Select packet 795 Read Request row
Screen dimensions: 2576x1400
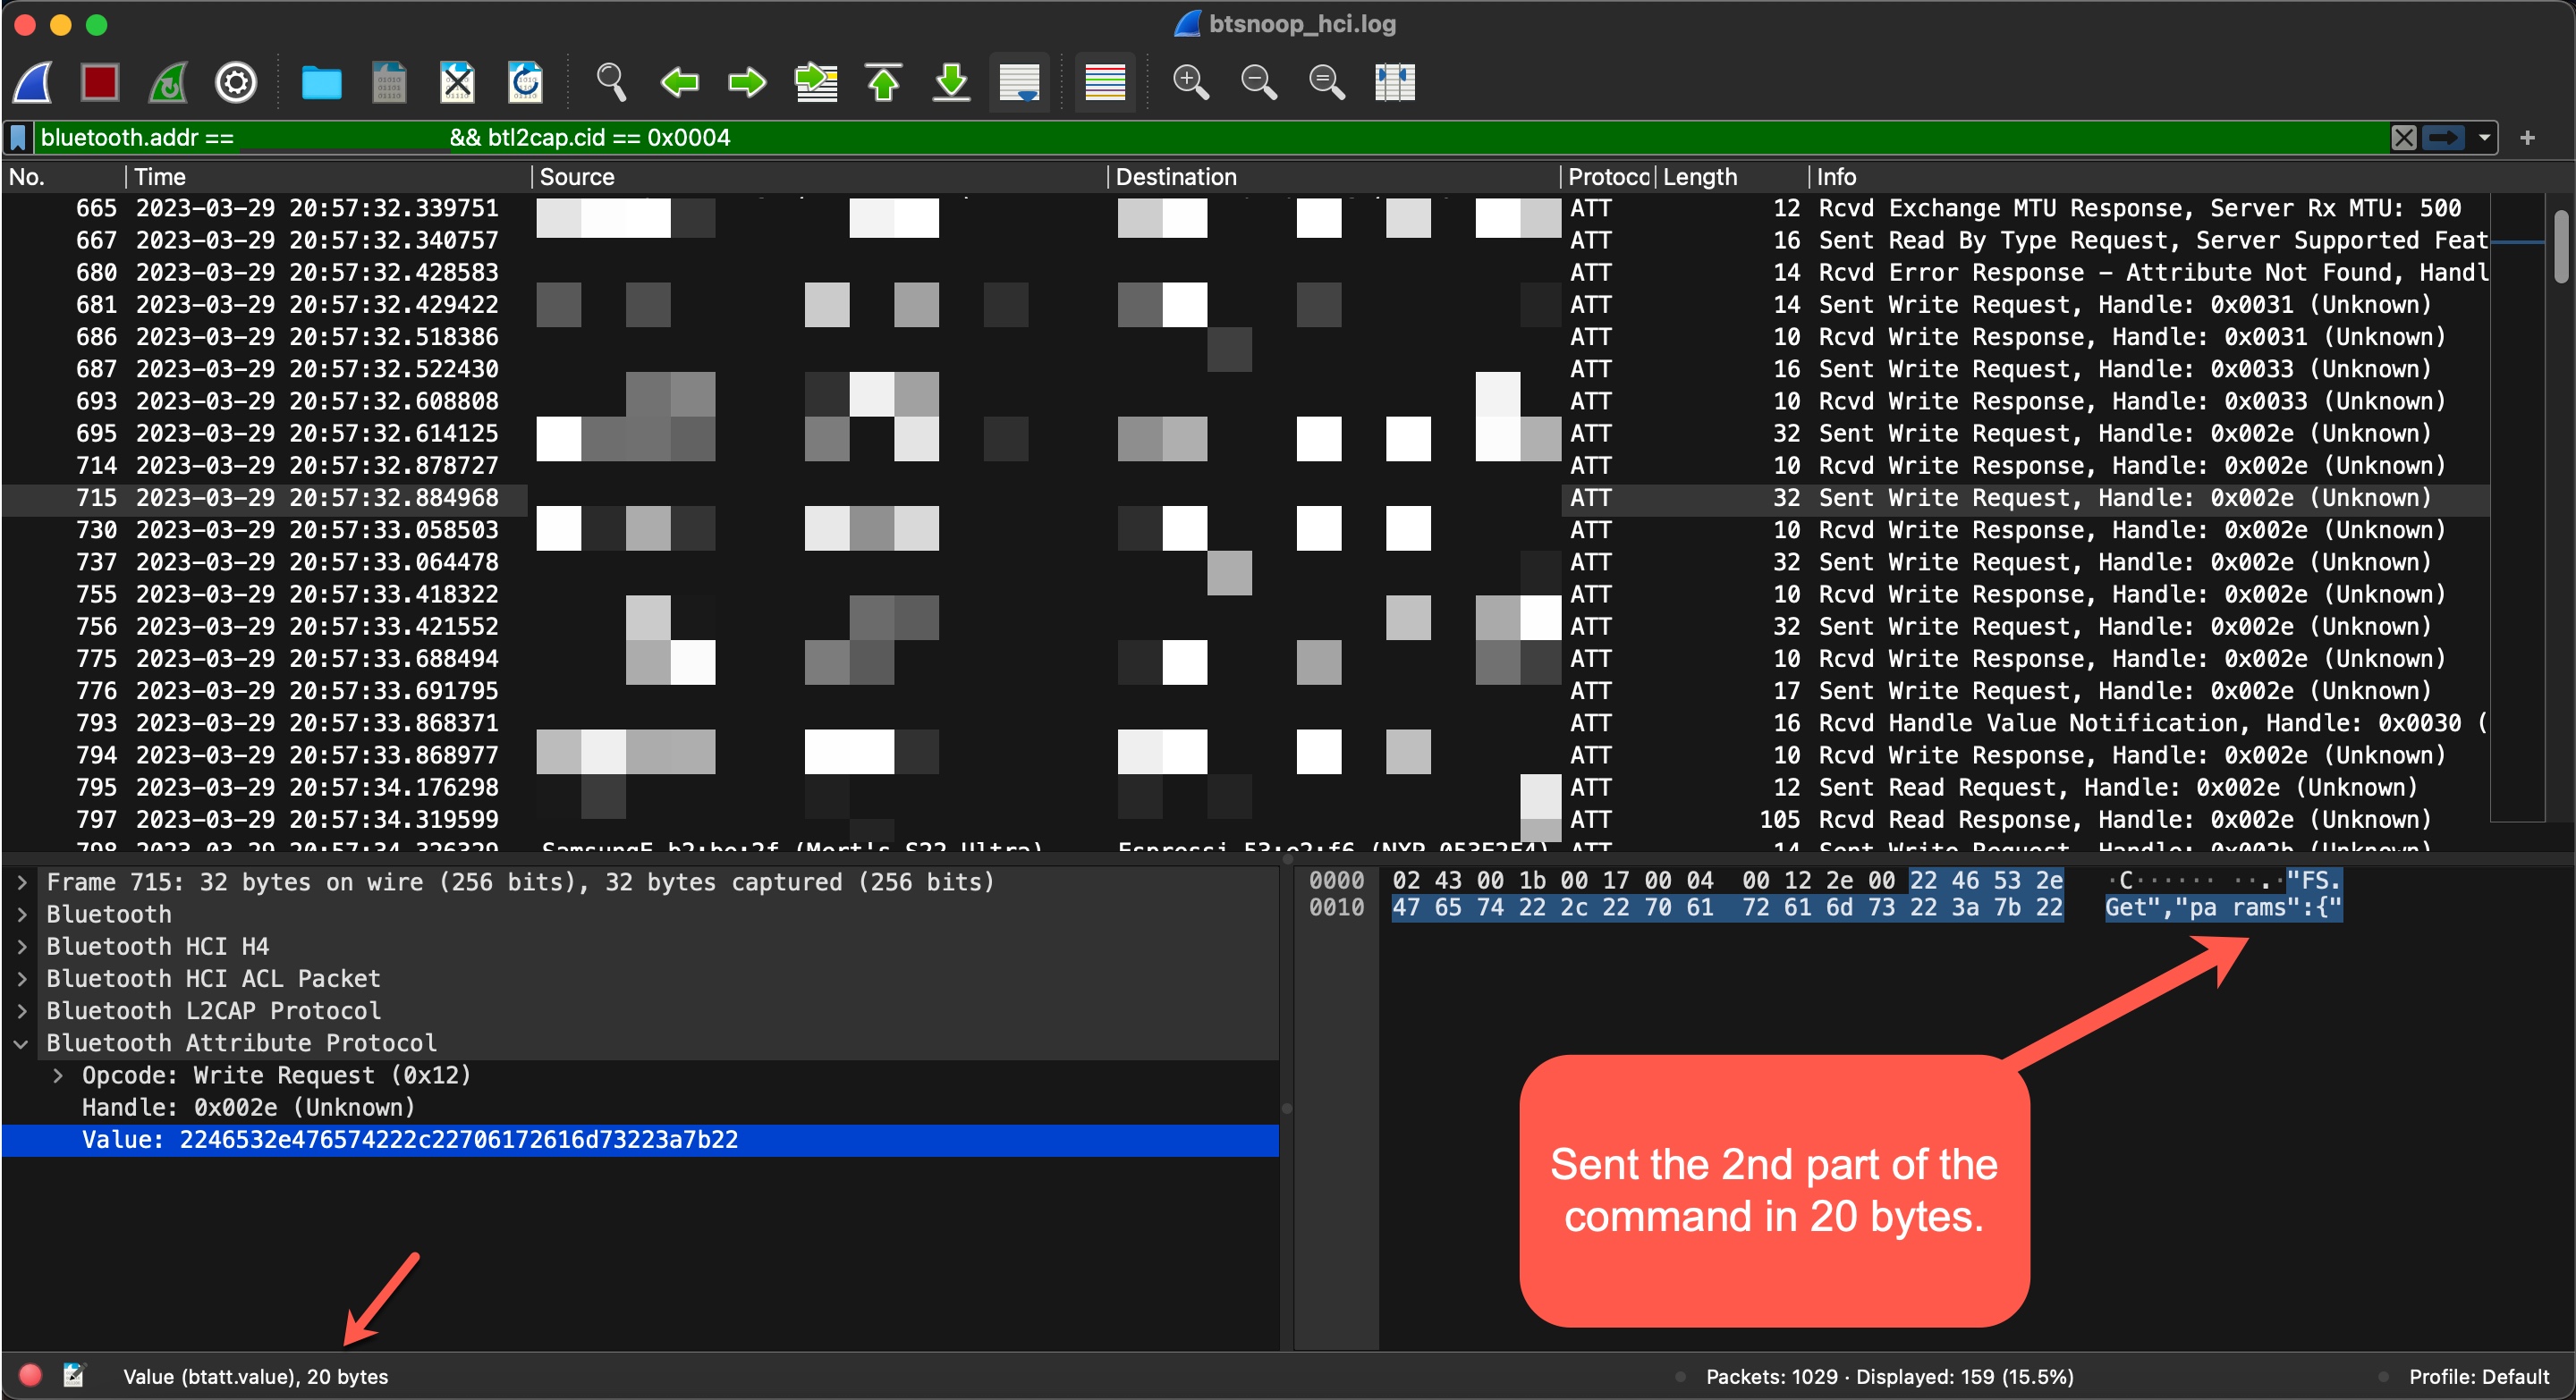tap(1246, 788)
